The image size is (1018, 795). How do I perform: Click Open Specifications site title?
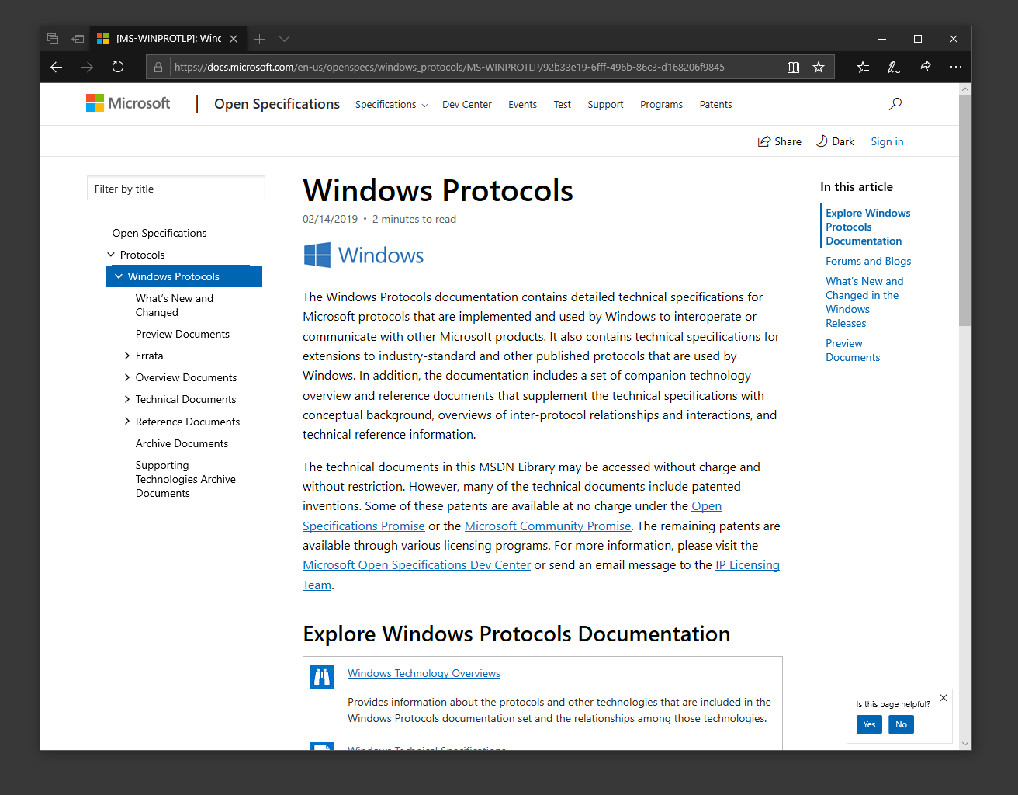(277, 104)
